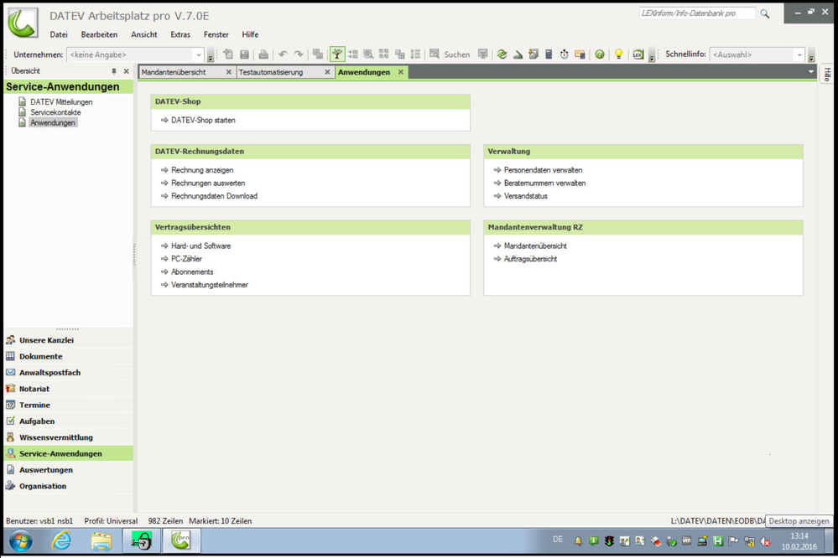Open Personendaten verwalten link

point(543,170)
